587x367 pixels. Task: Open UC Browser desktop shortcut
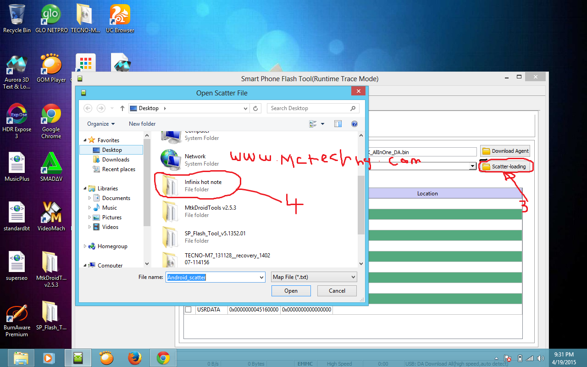tap(120, 18)
